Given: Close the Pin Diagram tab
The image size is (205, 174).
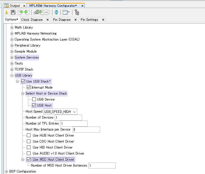Looking at the screenshot, I should coord(76,20).
